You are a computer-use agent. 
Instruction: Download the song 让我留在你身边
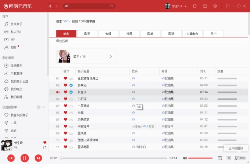(x=71, y=78)
